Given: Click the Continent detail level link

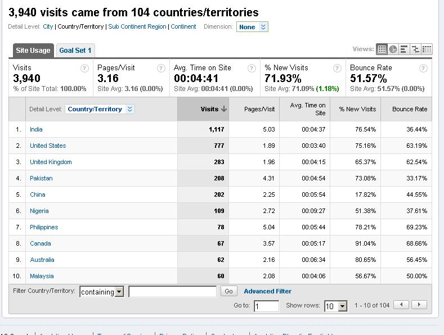Looking at the screenshot, I should pos(183,26).
